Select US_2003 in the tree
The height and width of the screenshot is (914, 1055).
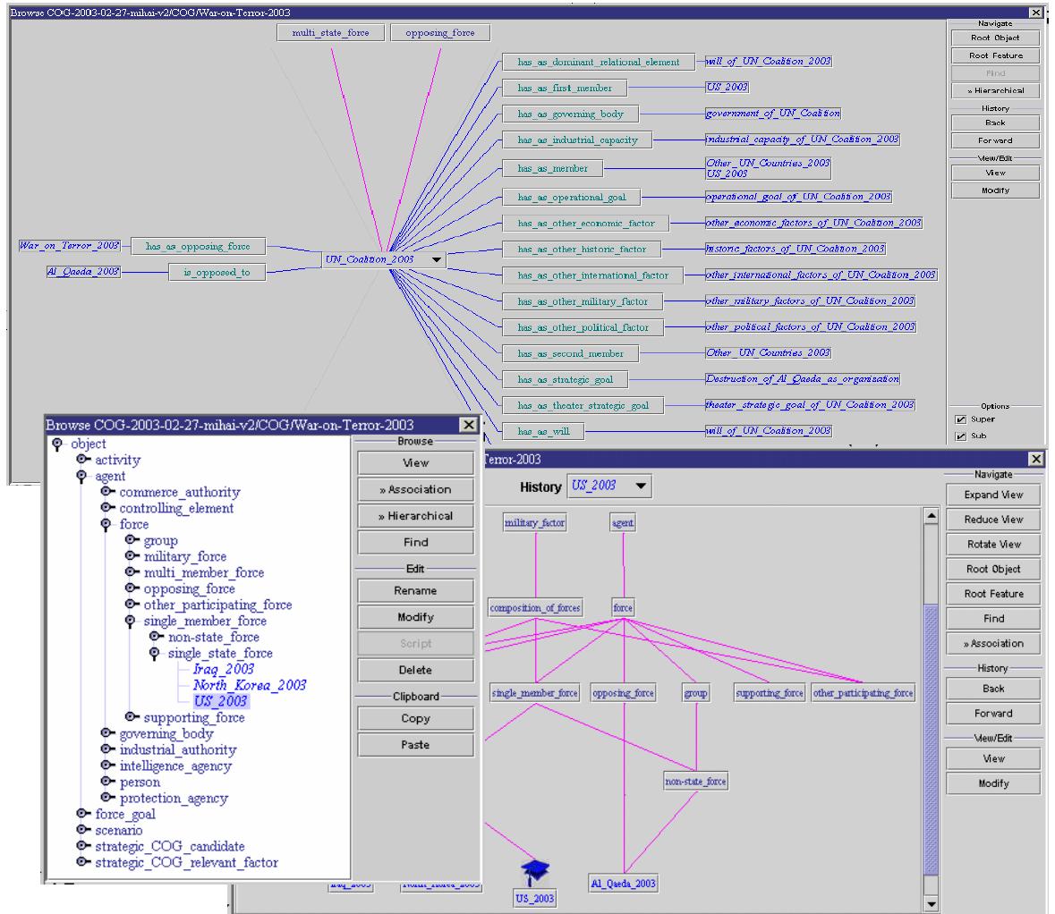pos(220,701)
